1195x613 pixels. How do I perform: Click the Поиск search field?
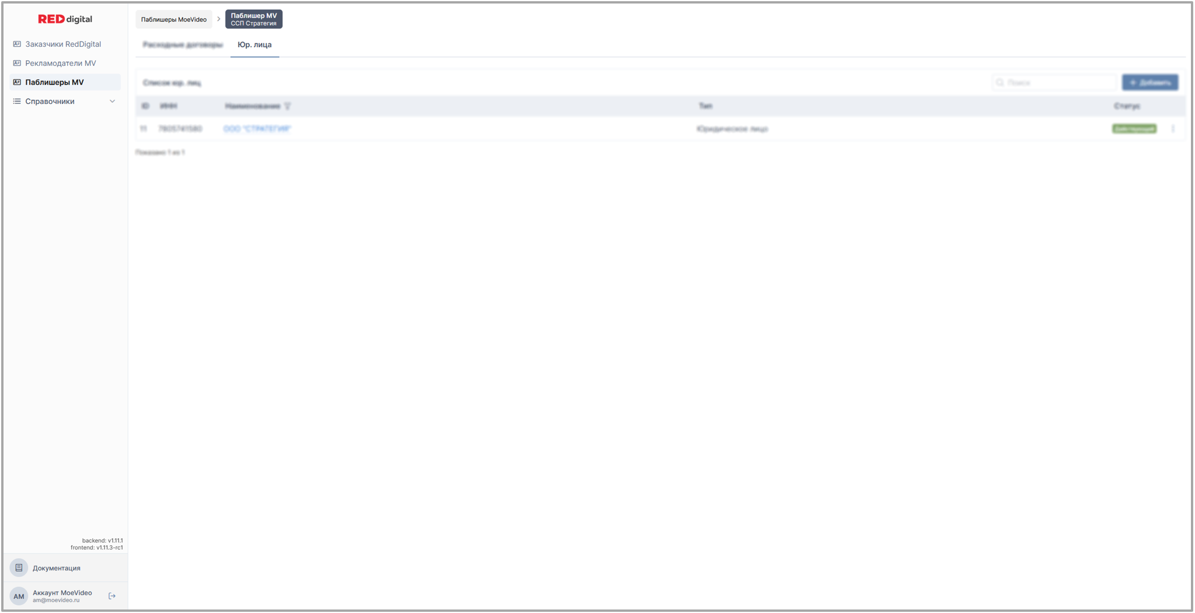1058,83
